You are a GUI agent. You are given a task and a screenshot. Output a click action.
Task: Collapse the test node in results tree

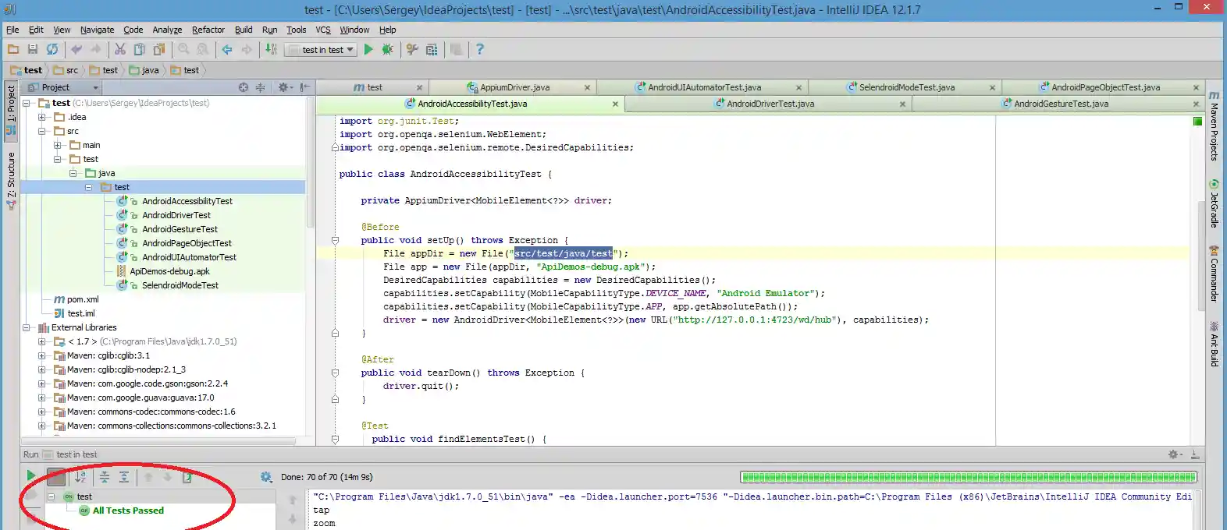click(x=52, y=496)
